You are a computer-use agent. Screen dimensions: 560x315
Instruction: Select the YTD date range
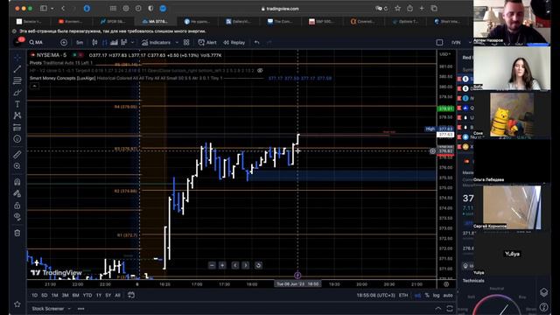pos(87,296)
